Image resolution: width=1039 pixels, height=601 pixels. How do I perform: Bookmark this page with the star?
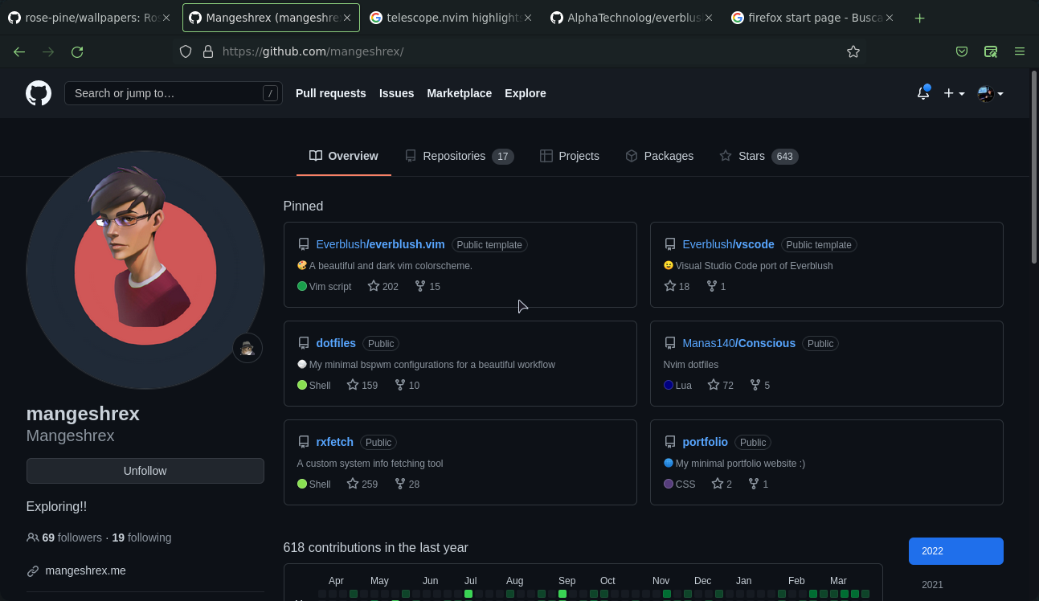point(853,51)
